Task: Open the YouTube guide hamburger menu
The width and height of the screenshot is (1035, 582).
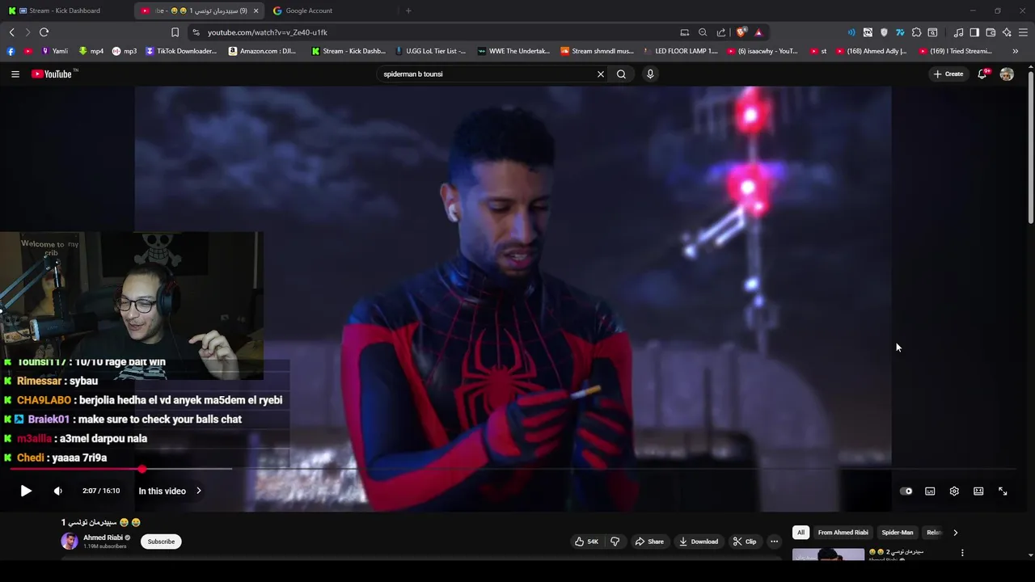Action: click(15, 74)
